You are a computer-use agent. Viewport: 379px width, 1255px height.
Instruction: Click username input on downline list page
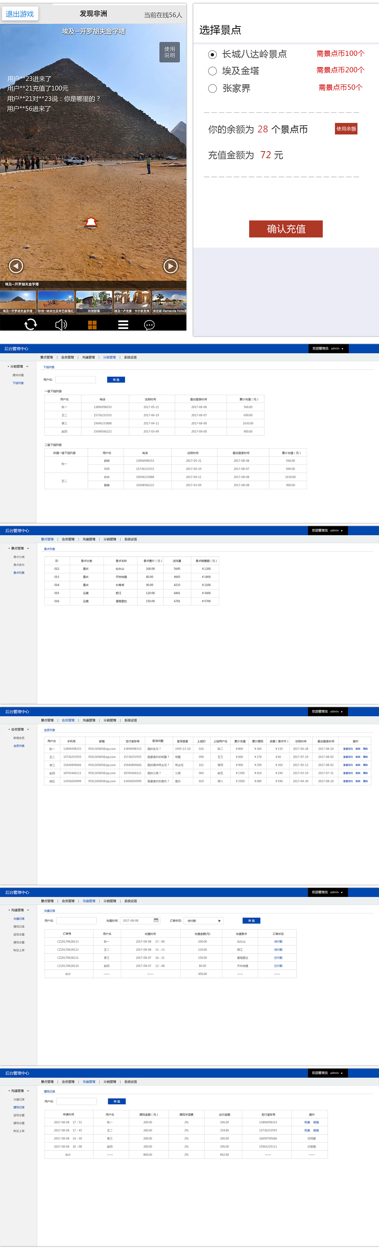(75, 379)
